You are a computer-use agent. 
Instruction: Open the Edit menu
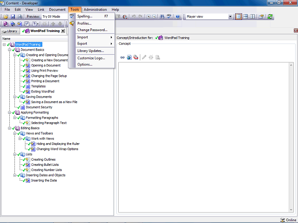coord(18,9)
